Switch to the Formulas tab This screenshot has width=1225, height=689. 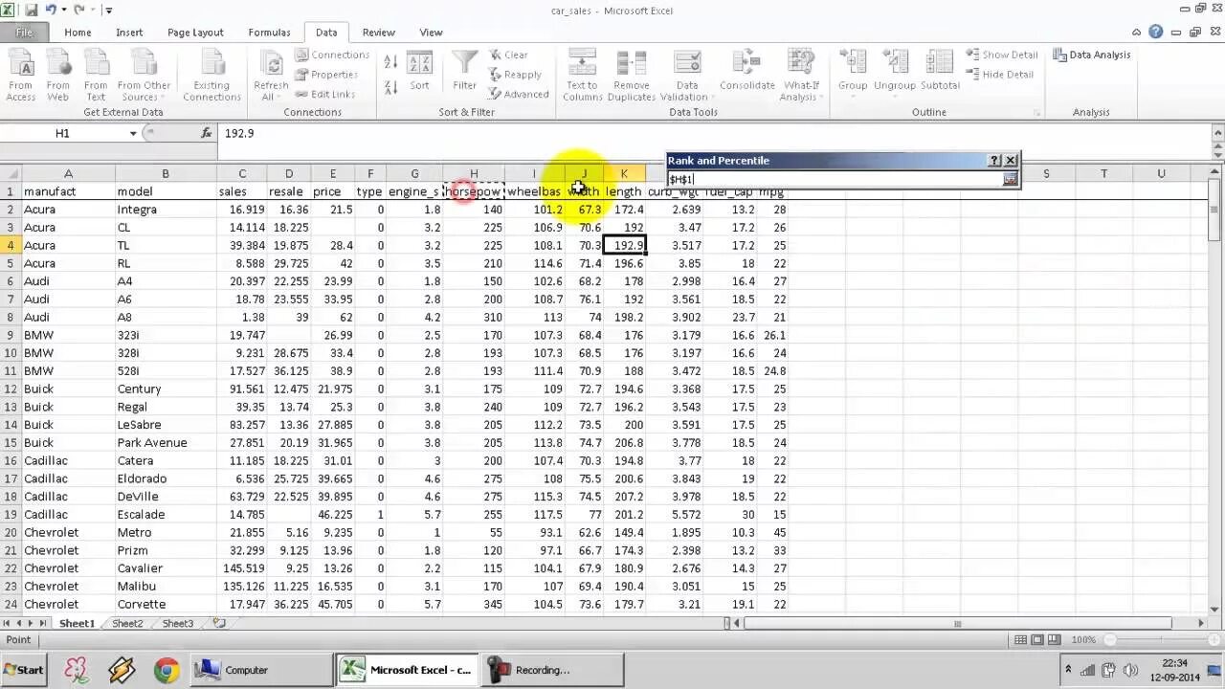[x=269, y=33]
